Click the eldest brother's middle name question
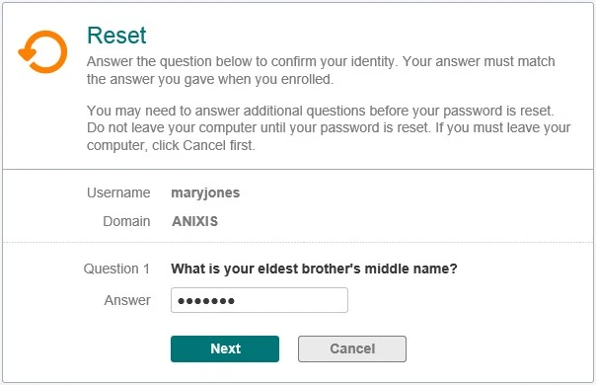596x385 pixels. 314,269
